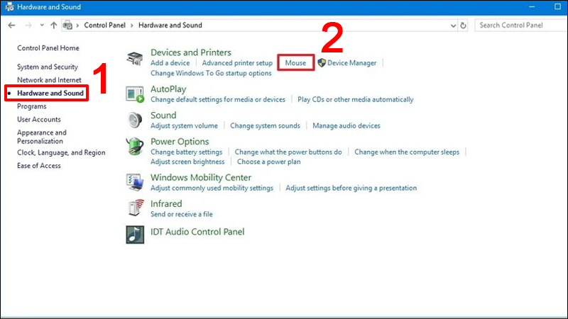Open Infrared heading
The image size is (568, 319).
click(166, 203)
